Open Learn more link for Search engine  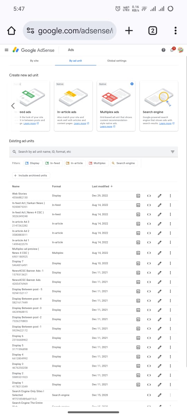(167, 123)
